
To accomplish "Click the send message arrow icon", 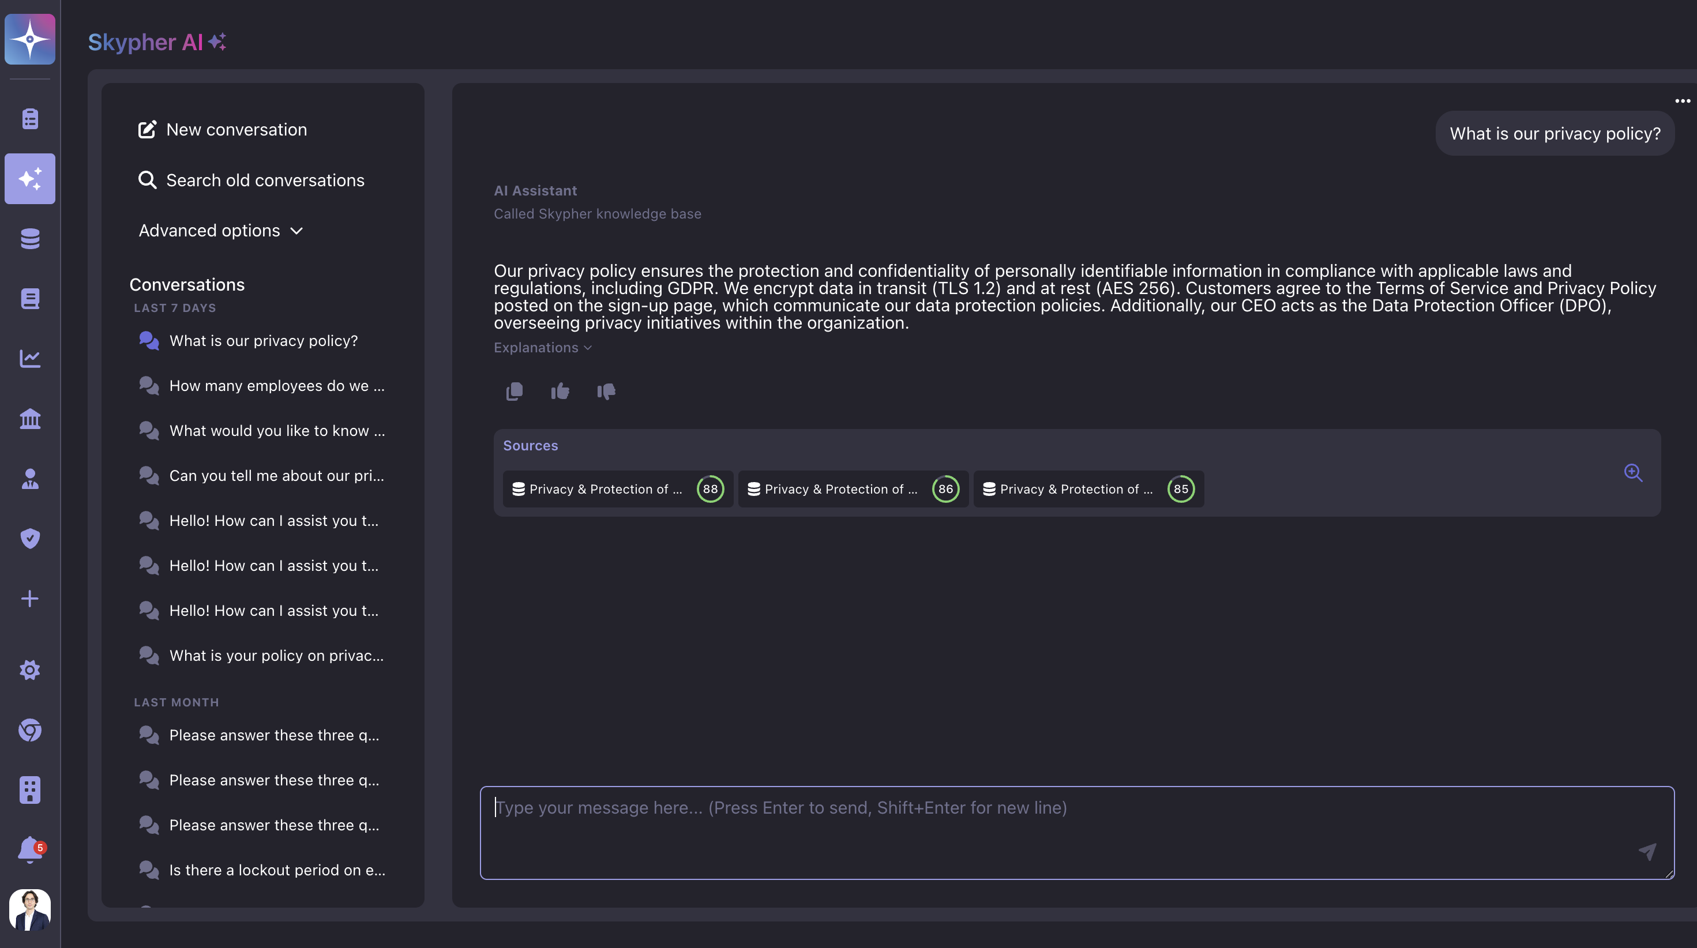I will click(x=1647, y=851).
